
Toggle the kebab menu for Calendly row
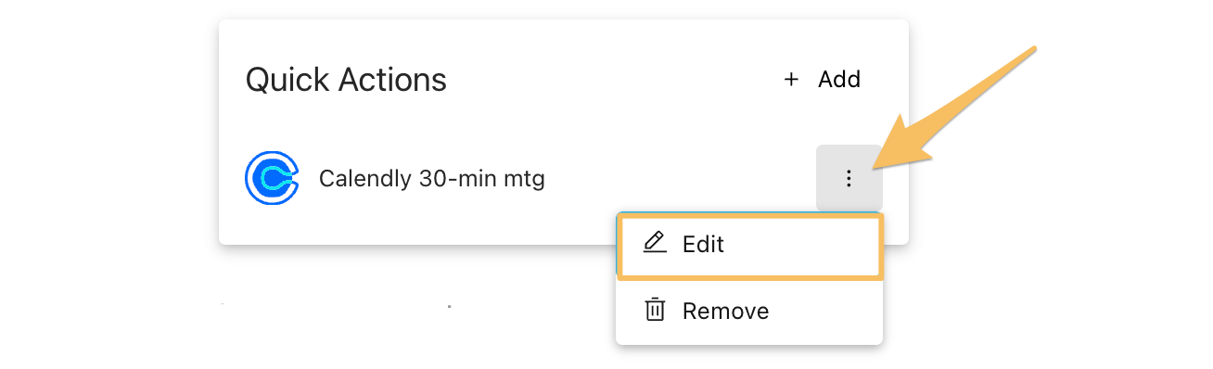coord(849,178)
